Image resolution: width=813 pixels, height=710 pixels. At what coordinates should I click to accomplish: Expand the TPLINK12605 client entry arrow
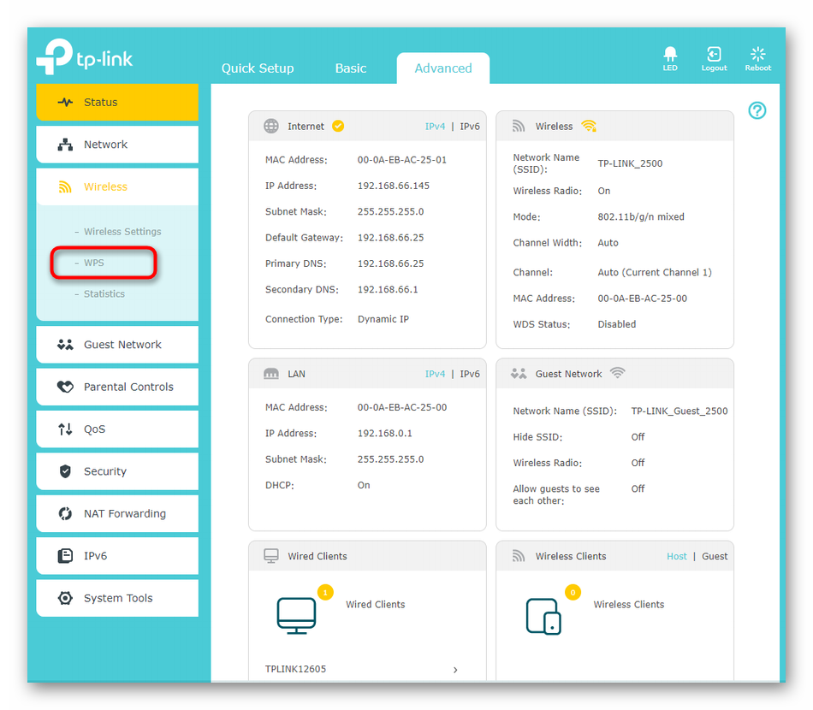pos(454,670)
